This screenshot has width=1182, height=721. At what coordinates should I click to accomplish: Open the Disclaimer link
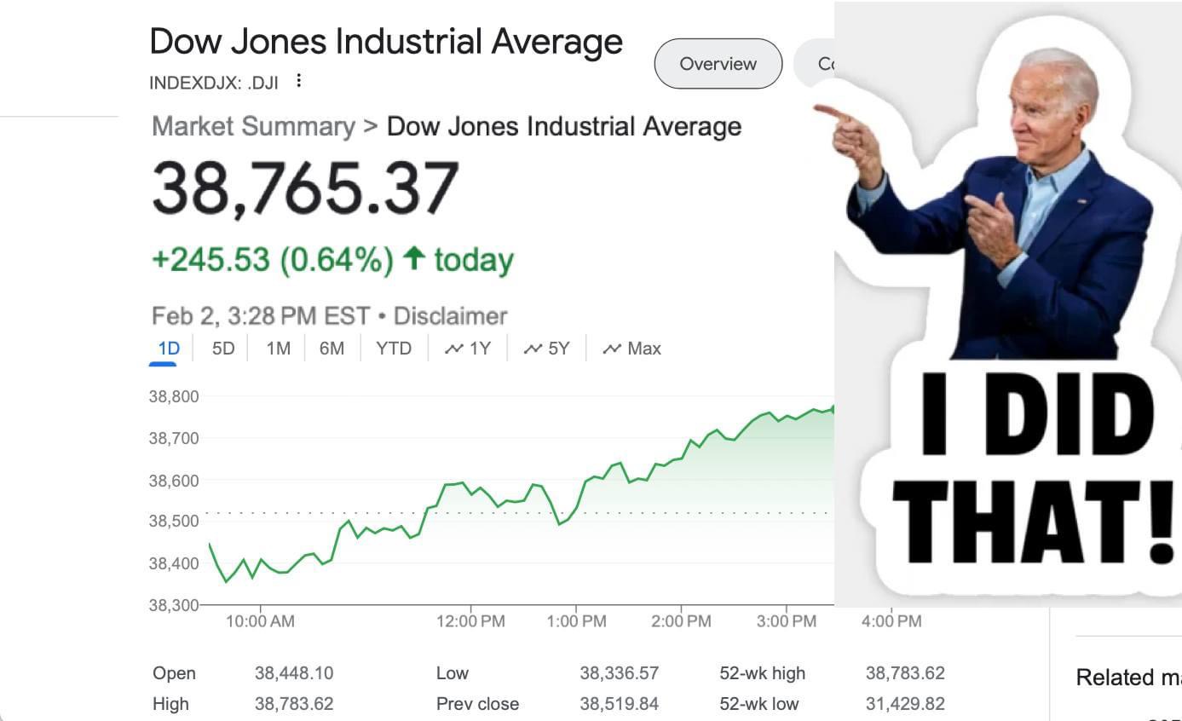click(x=450, y=316)
